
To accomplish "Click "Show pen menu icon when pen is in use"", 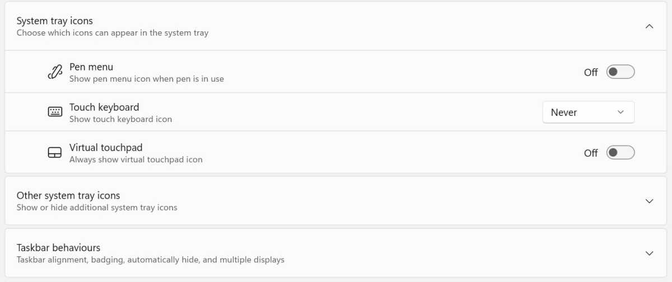I will click(147, 79).
